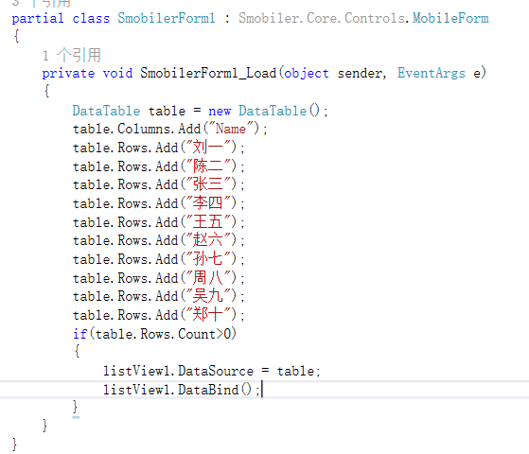Click the SmobilerForm1 class name

coord(167,18)
